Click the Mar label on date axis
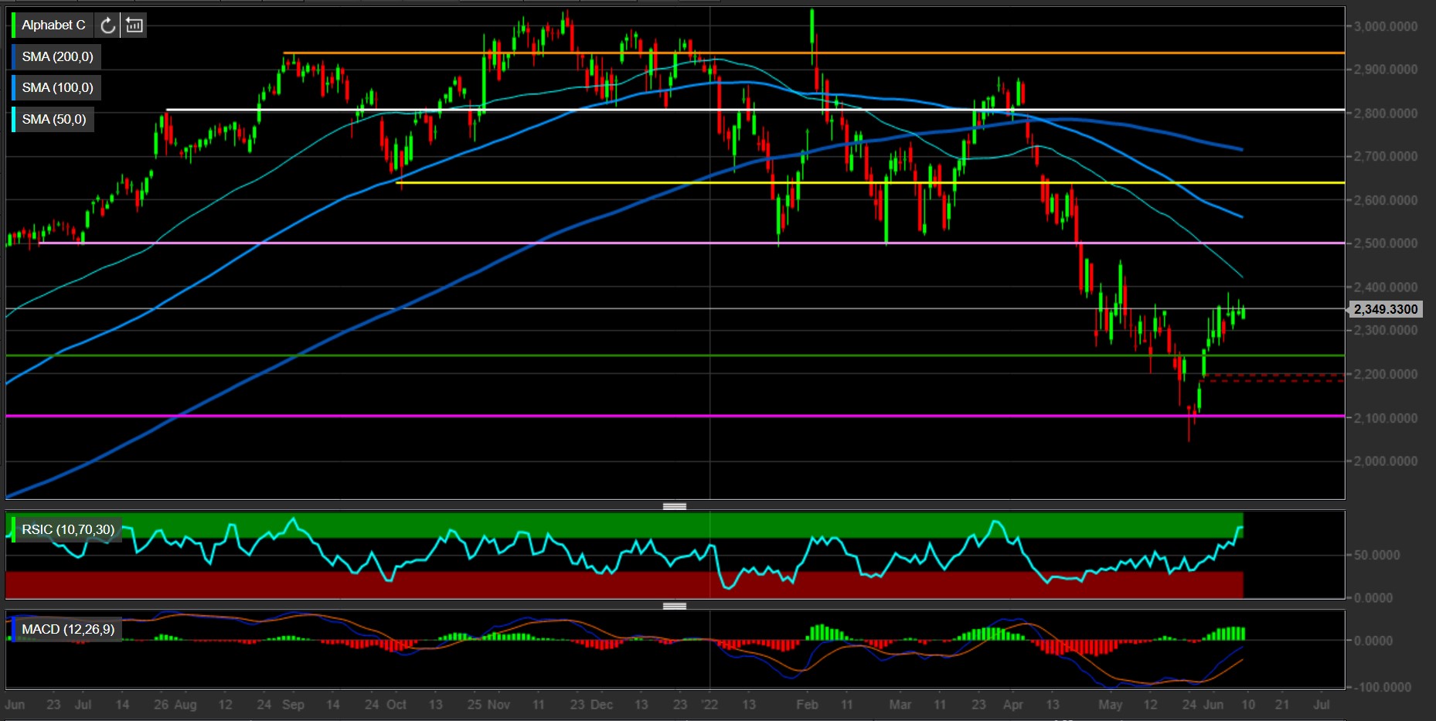The width and height of the screenshot is (1436, 721). [x=900, y=705]
